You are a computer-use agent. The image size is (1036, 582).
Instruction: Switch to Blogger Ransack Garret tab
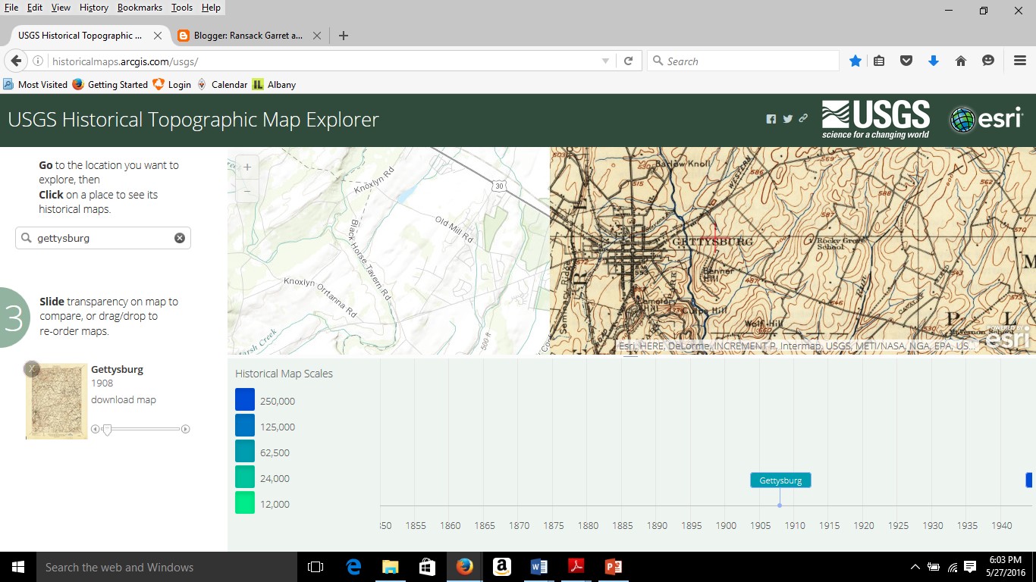249,36
